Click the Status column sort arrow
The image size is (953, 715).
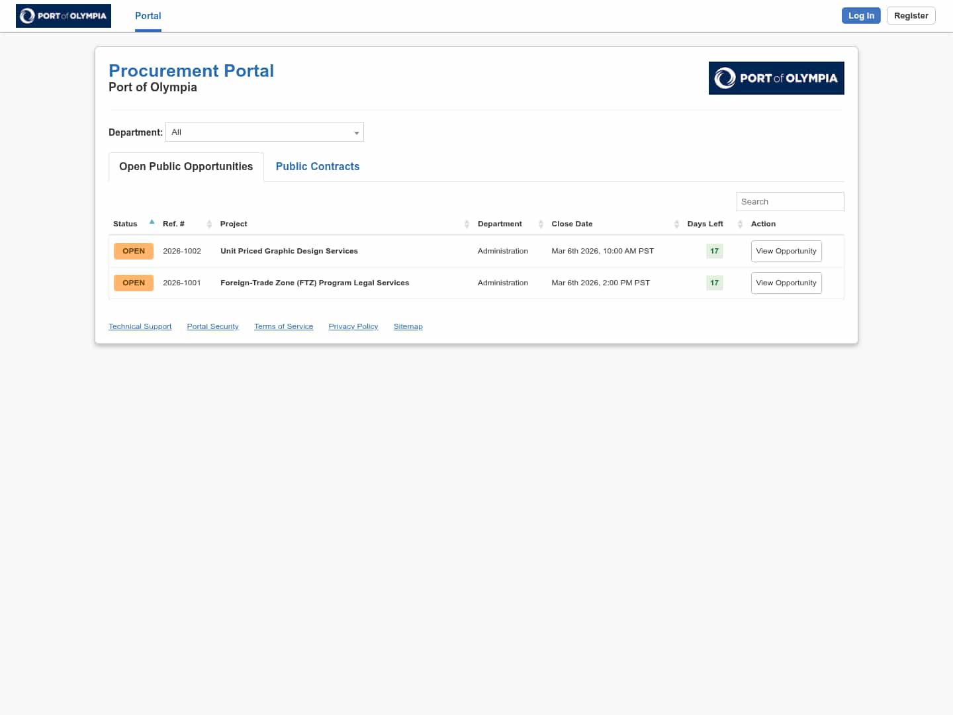pyautogui.click(x=152, y=222)
